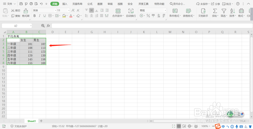
Task: Open the font size dropdown showing 11
Action: (69, 10)
